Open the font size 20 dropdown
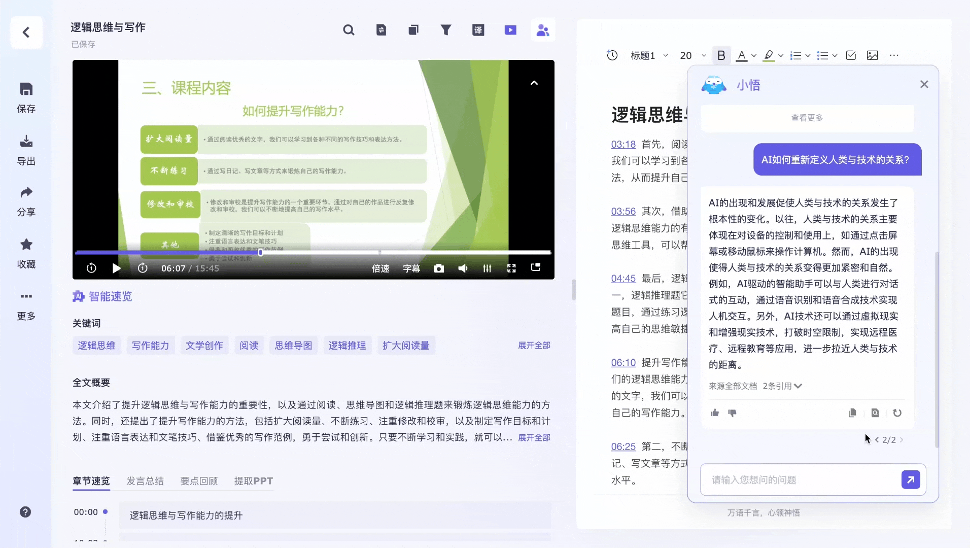This screenshot has width=970, height=548. point(693,55)
